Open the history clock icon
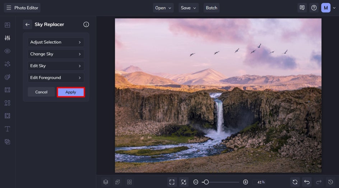 (x=331, y=182)
